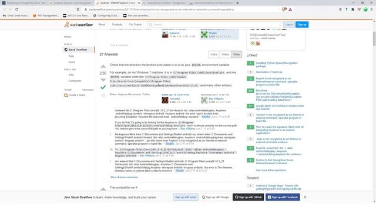The height and width of the screenshot is (211, 376).
Task: Bookmark this page using the bookmark icon
Action: coord(78,9)
